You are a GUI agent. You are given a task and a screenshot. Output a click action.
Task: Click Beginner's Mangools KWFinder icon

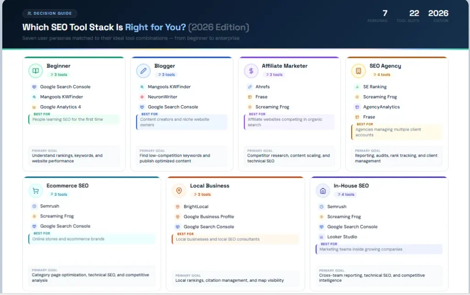34,97
